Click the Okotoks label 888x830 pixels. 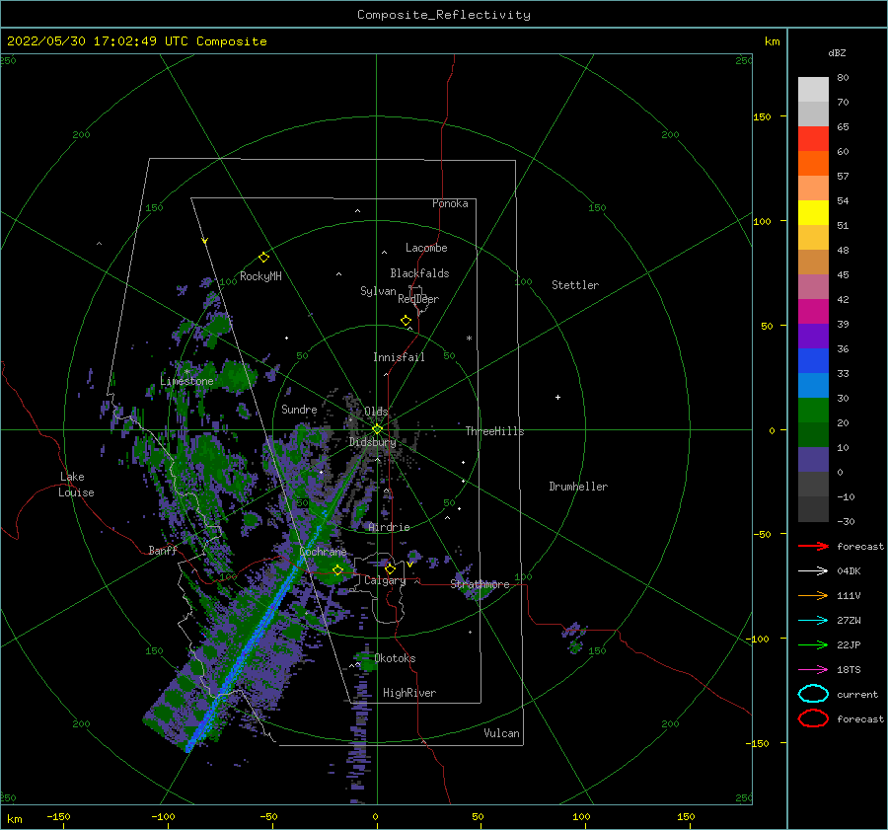(x=396, y=658)
